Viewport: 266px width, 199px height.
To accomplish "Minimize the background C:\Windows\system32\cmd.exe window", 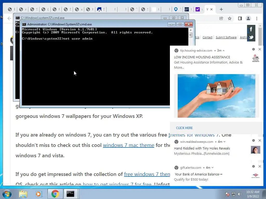I will click(165, 18).
